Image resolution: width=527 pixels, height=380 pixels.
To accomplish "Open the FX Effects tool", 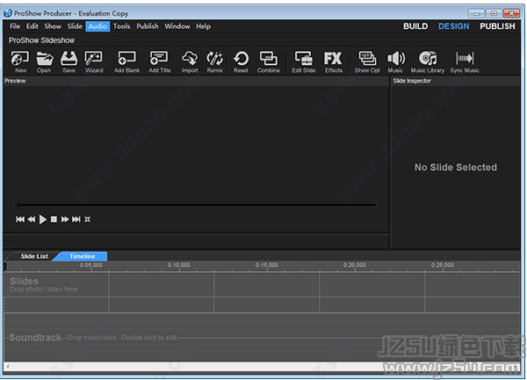I will click(x=334, y=62).
